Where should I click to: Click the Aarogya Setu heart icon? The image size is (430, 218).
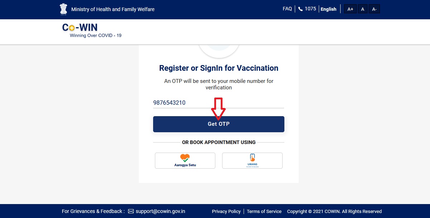(x=185, y=158)
